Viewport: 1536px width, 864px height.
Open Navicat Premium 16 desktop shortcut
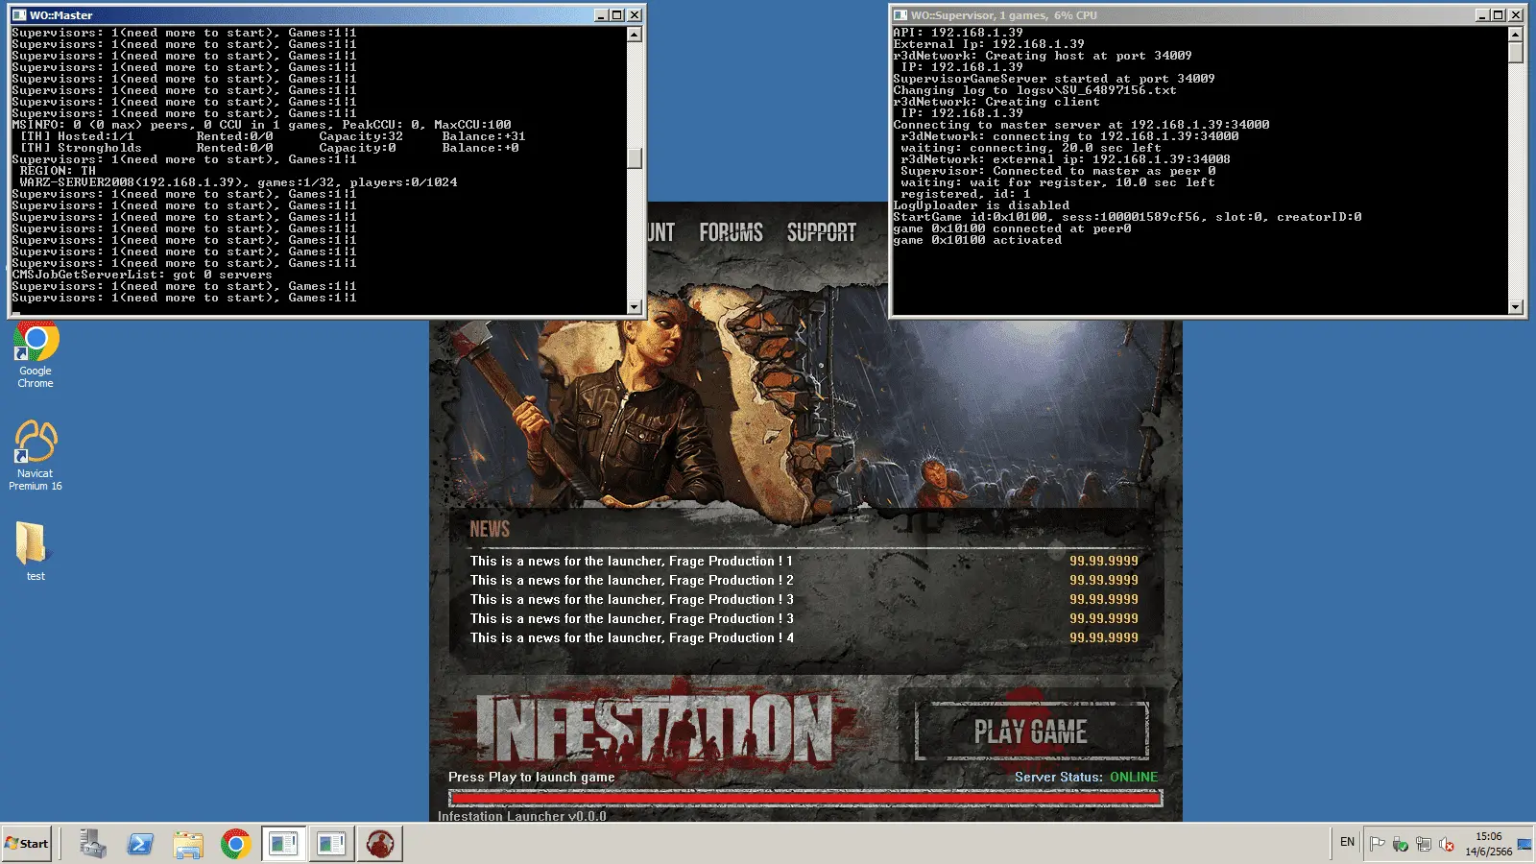36,455
